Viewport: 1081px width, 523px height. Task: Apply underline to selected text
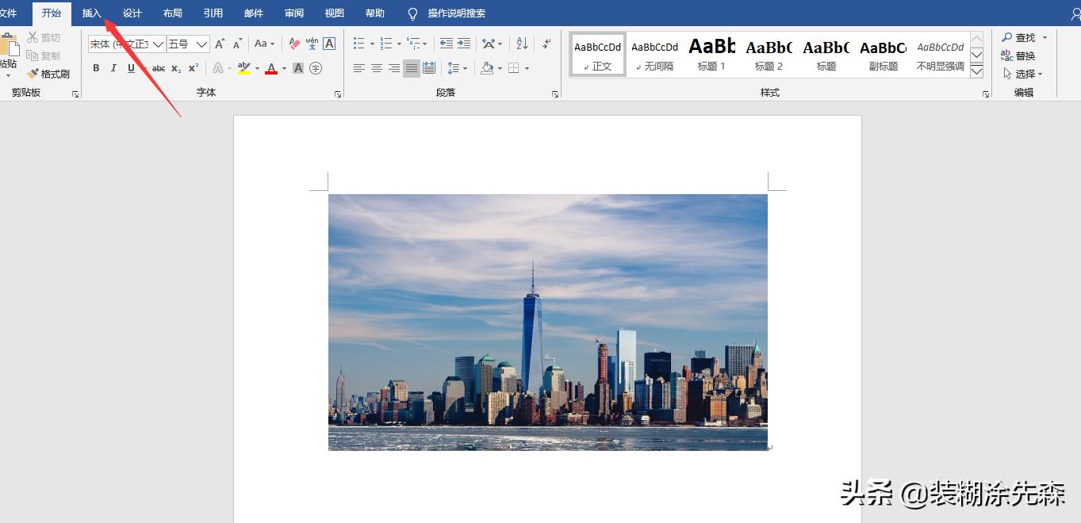132,68
